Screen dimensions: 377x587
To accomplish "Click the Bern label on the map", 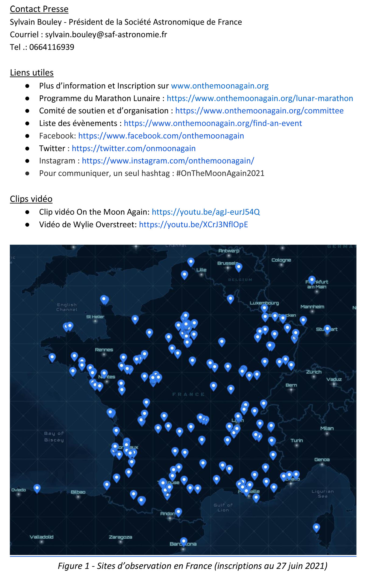I will point(291,385).
